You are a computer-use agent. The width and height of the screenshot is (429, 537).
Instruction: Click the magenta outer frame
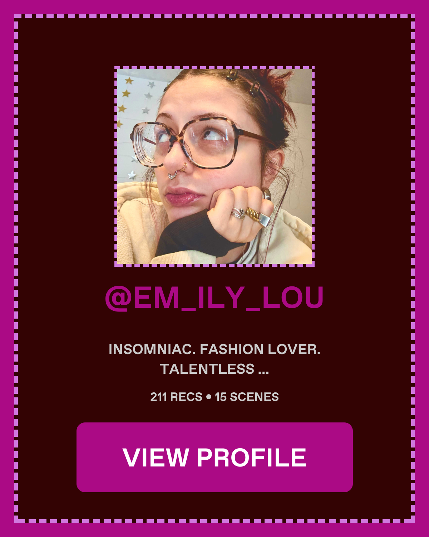click(214, 6)
